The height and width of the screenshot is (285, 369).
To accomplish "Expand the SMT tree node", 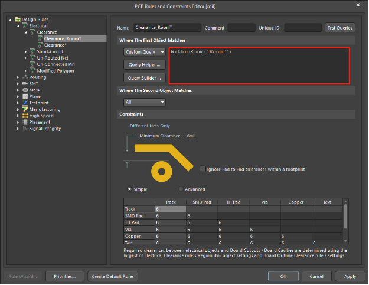I will tap(18, 83).
